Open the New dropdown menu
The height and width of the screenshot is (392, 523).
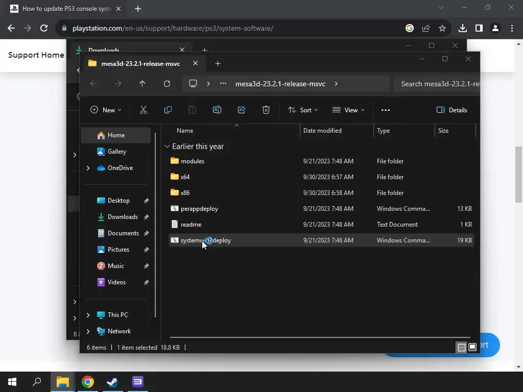point(106,110)
